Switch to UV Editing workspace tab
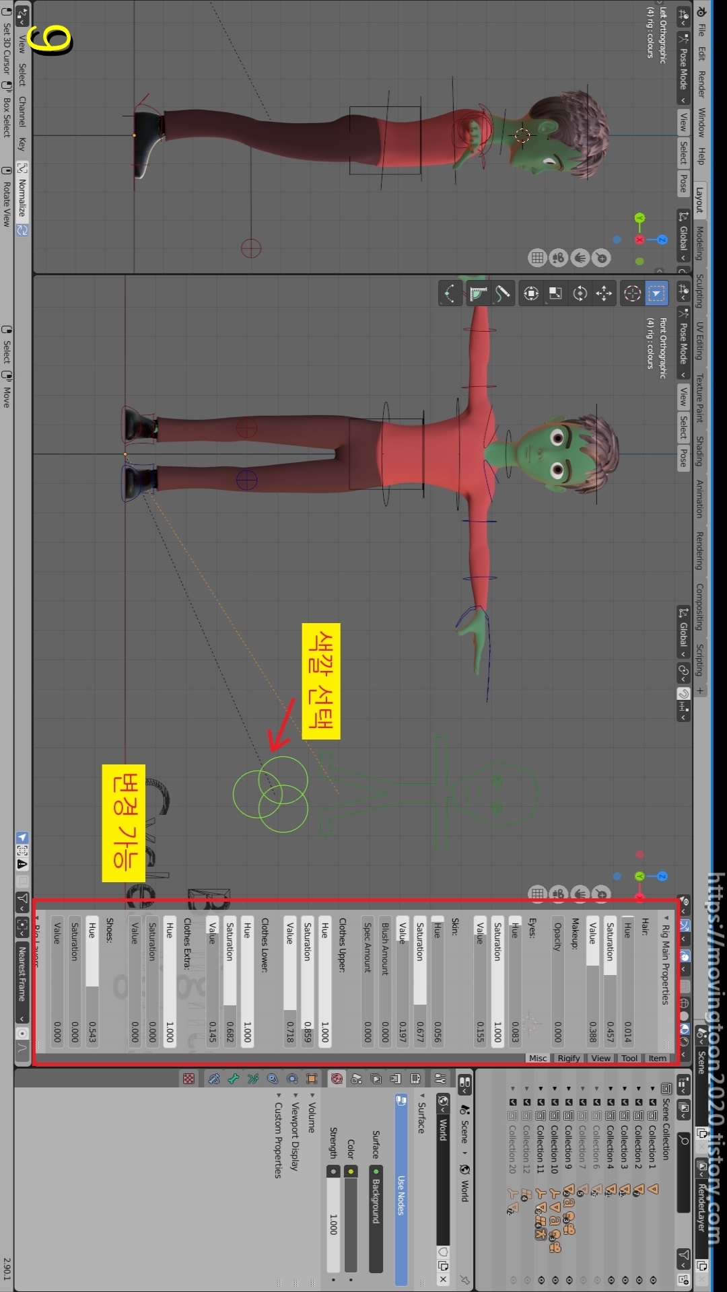This screenshot has width=727, height=1292. tap(700, 340)
